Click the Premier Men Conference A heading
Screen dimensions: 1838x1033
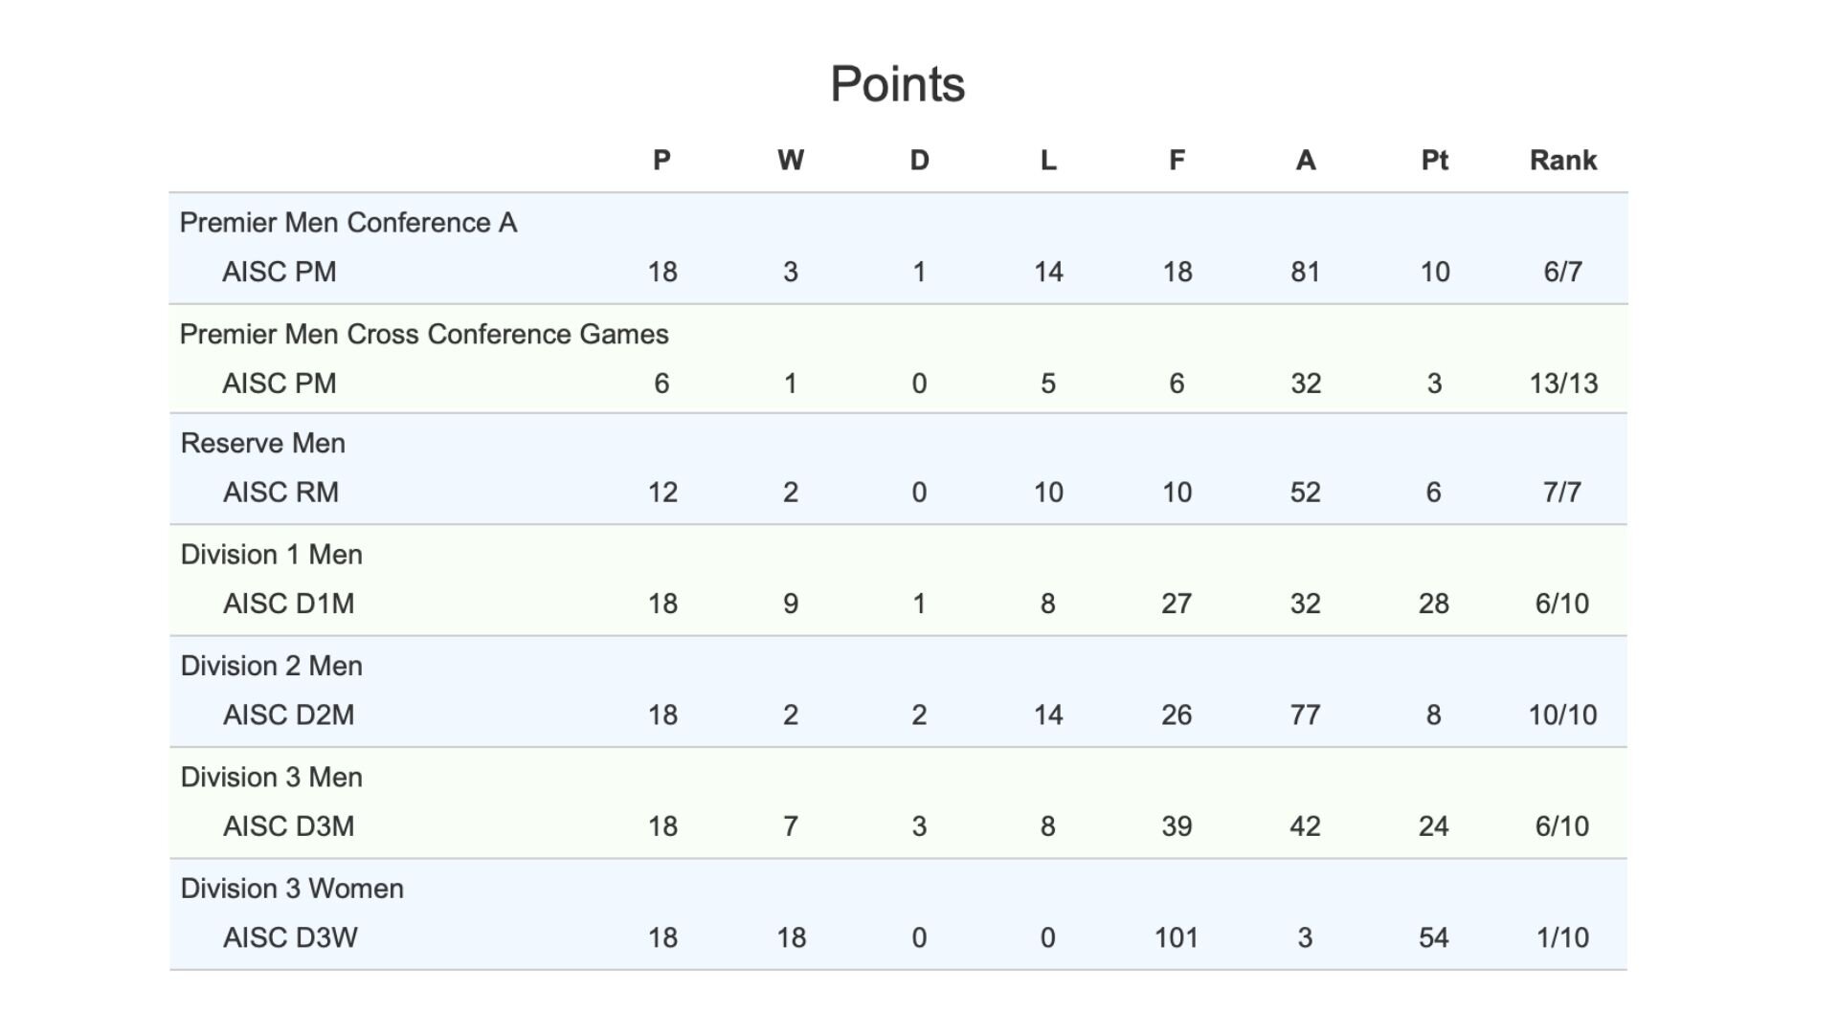[348, 223]
